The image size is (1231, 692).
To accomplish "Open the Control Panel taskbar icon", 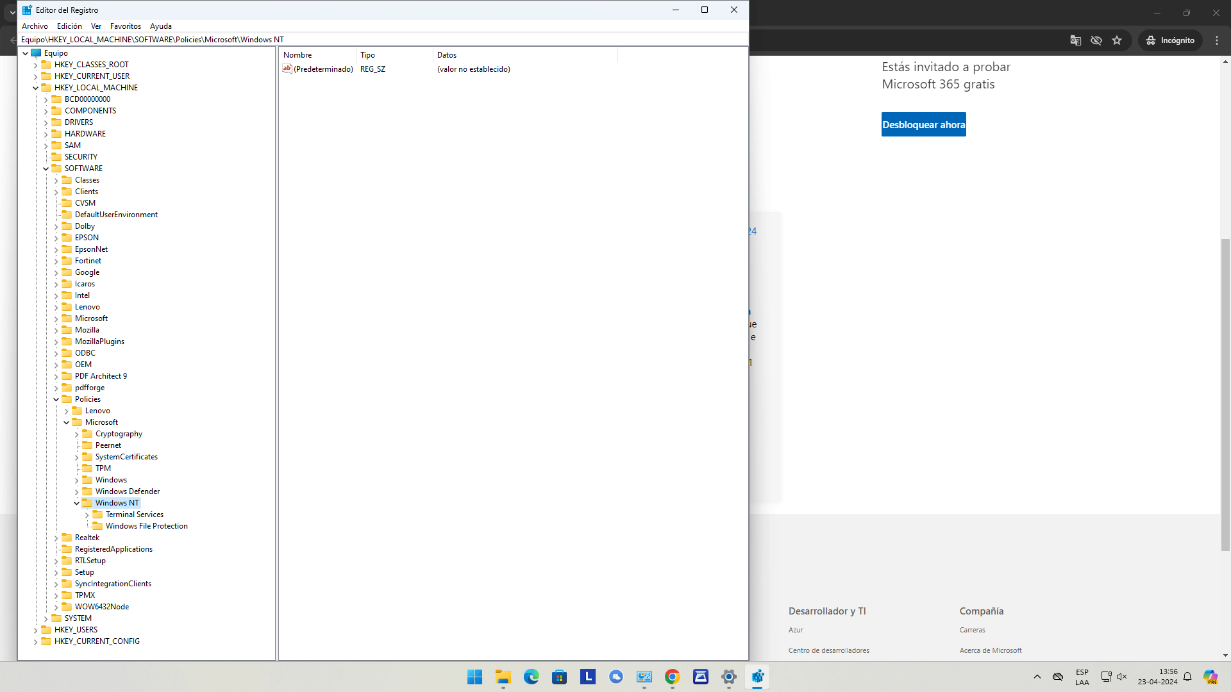I will coord(644,677).
